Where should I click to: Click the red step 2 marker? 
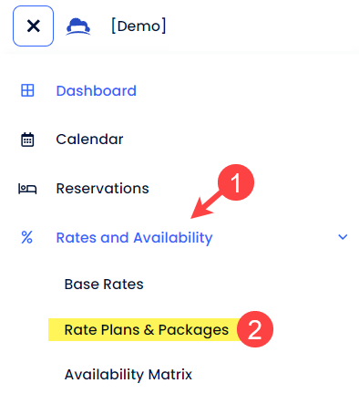[255, 329]
